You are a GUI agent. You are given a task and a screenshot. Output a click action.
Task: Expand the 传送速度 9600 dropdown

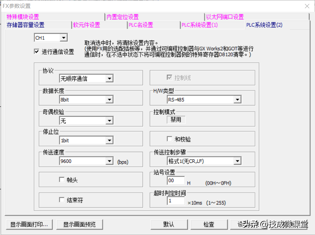109,161
